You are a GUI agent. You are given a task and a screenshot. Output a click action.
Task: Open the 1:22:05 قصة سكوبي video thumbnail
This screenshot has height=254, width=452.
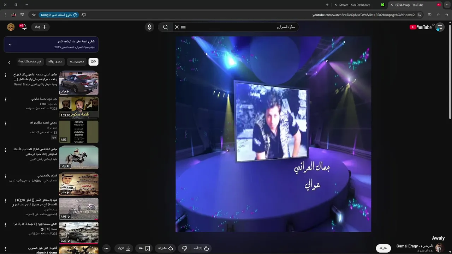point(78,107)
